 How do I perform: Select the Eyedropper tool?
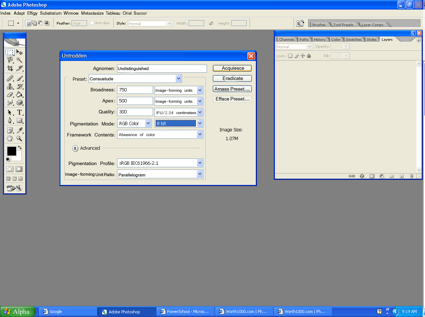coord(19,130)
